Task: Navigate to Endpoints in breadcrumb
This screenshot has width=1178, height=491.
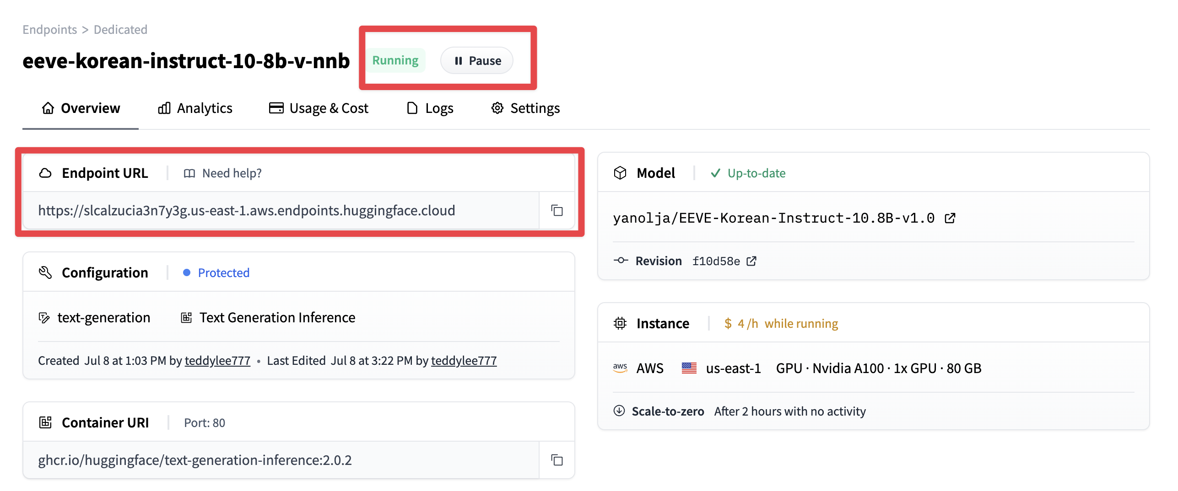Action: (x=50, y=30)
